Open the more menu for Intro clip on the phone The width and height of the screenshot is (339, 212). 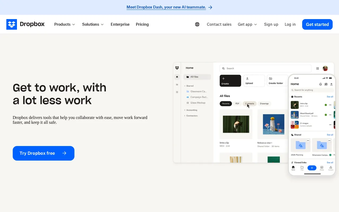330,105
